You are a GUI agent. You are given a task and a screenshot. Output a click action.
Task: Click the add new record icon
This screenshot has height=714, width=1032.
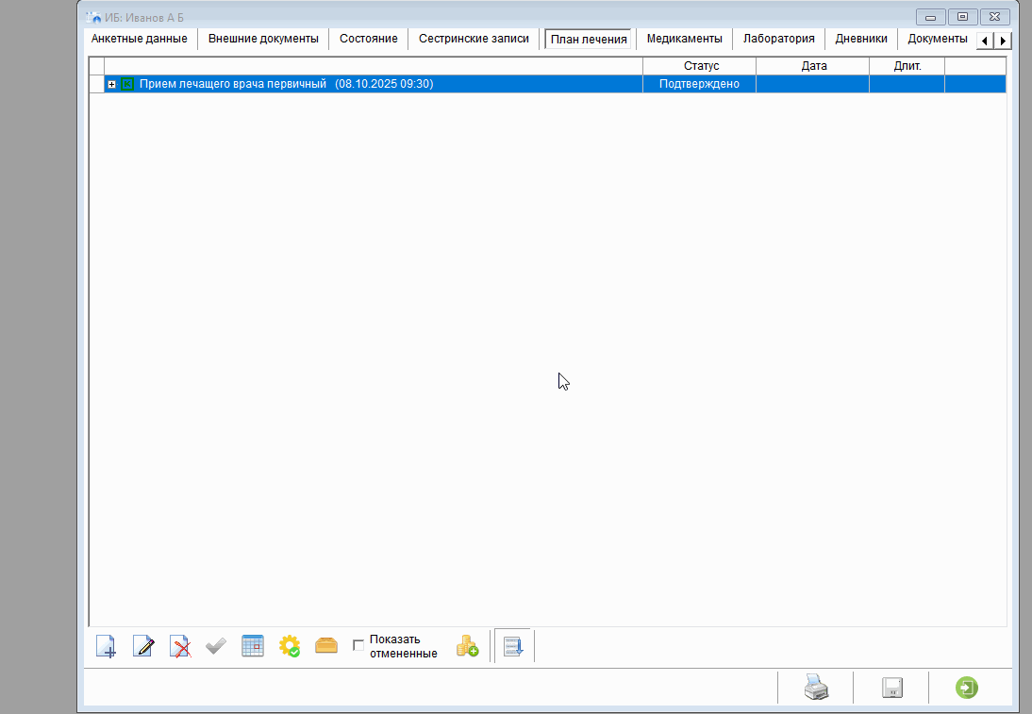(107, 647)
